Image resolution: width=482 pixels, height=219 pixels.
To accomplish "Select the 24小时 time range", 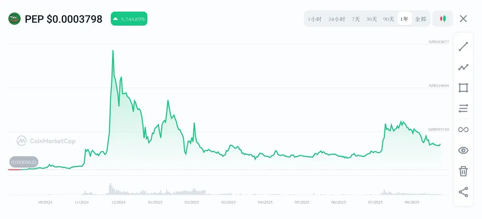I will (x=337, y=19).
